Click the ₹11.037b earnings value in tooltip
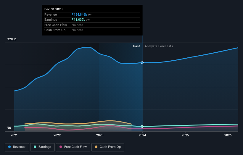The width and height of the screenshot is (243, 155). point(78,20)
